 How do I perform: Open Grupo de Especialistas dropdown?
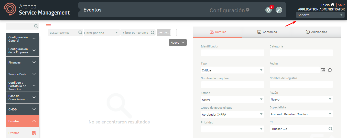[232, 114]
